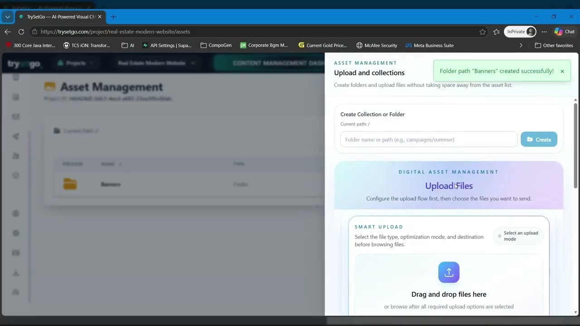Open the Copilot Chat button
This screenshot has width=580, height=326.
tap(564, 32)
